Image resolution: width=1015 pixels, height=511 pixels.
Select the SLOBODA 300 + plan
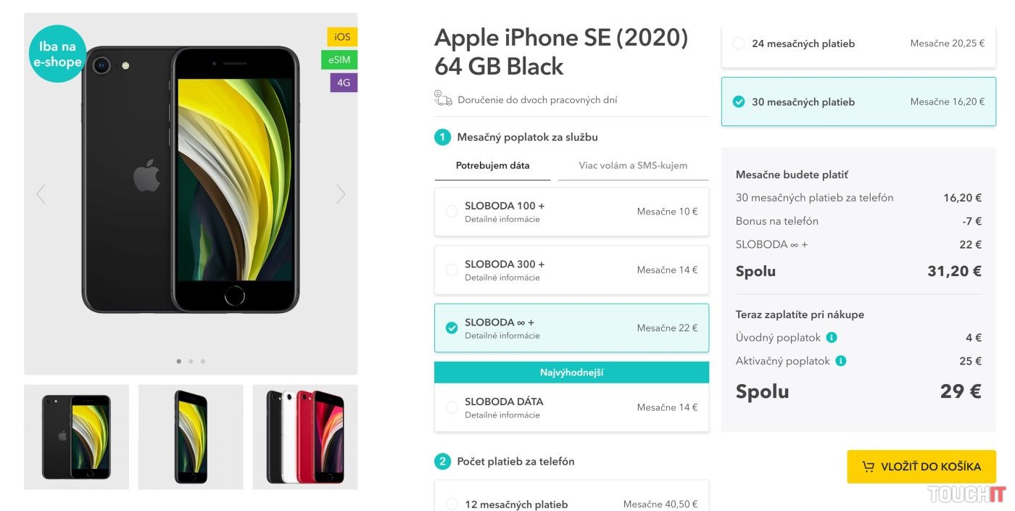tap(452, 270)
